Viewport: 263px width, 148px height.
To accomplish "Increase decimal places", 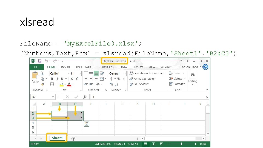I will tap(112, 84).
